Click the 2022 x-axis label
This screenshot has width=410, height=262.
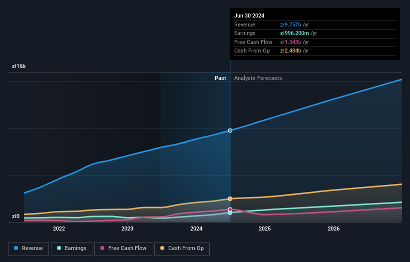pos(59,228)
